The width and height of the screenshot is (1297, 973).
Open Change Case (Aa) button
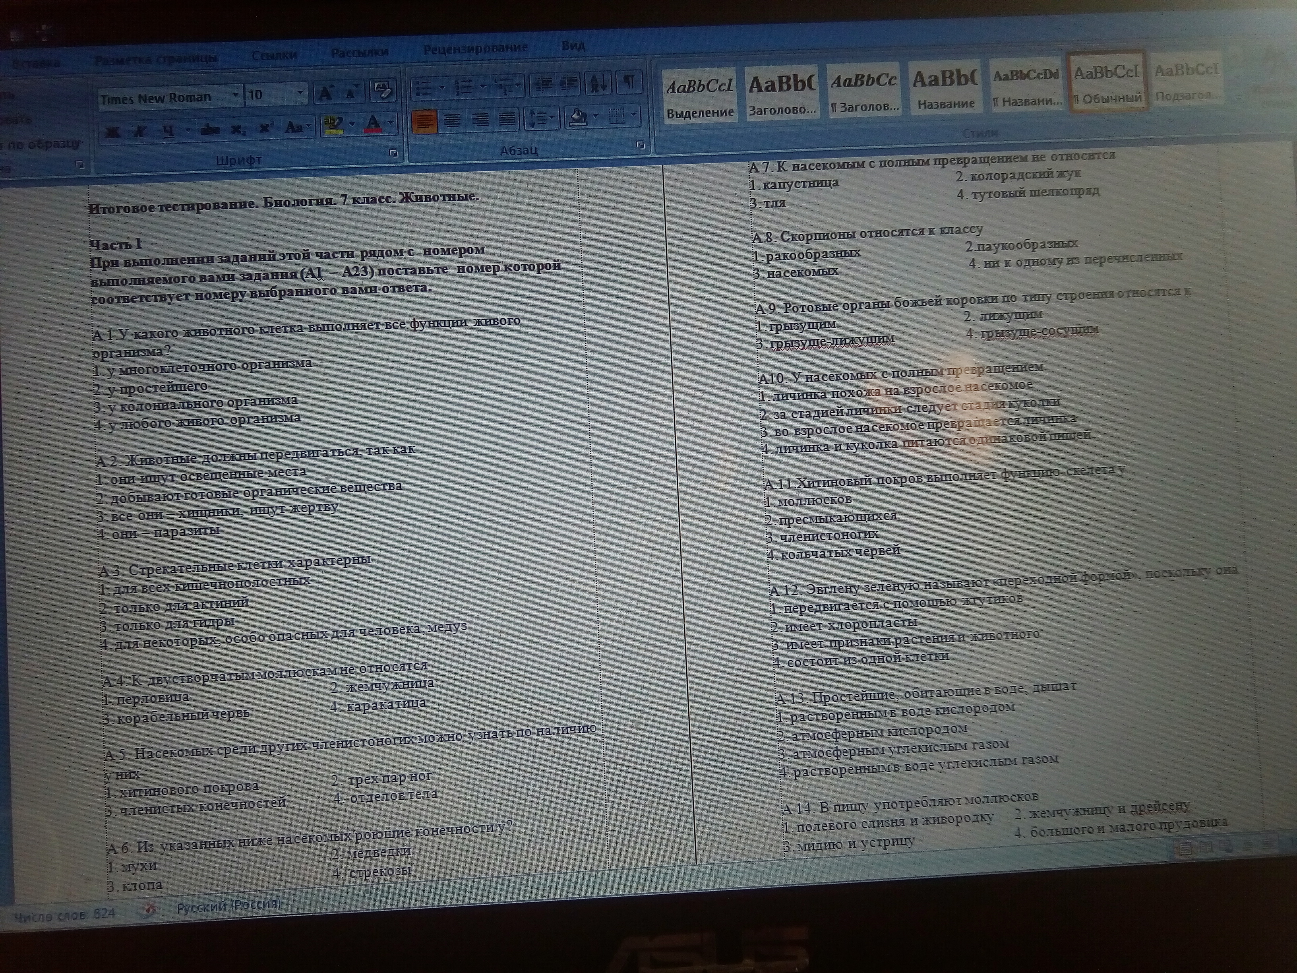pos(298,127)
